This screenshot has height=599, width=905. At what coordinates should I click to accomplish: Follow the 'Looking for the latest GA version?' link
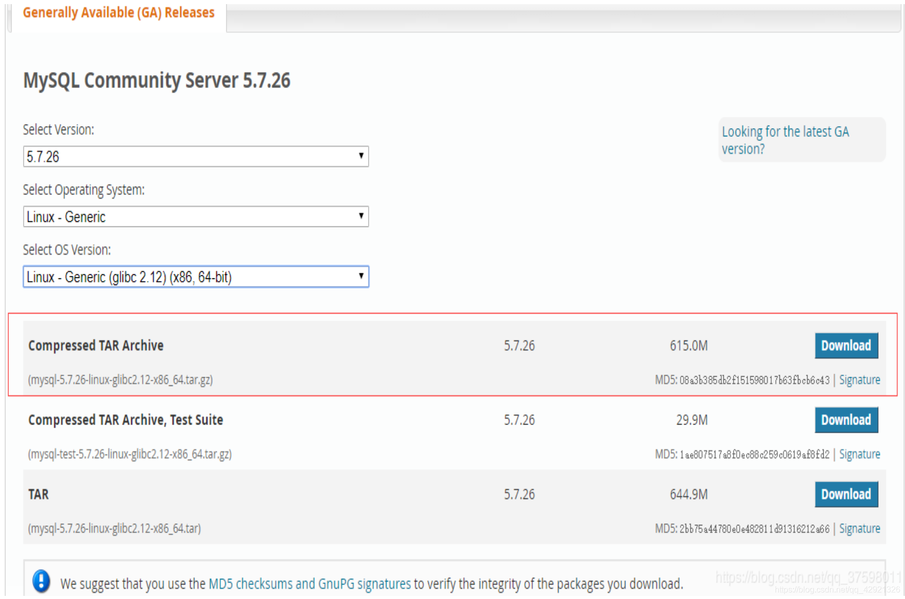coord(785,140)
